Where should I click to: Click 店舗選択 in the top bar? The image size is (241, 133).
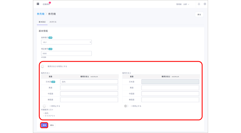(x=46, y=4)
